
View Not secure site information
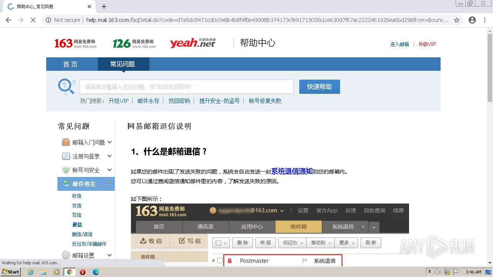coord(63,20)
